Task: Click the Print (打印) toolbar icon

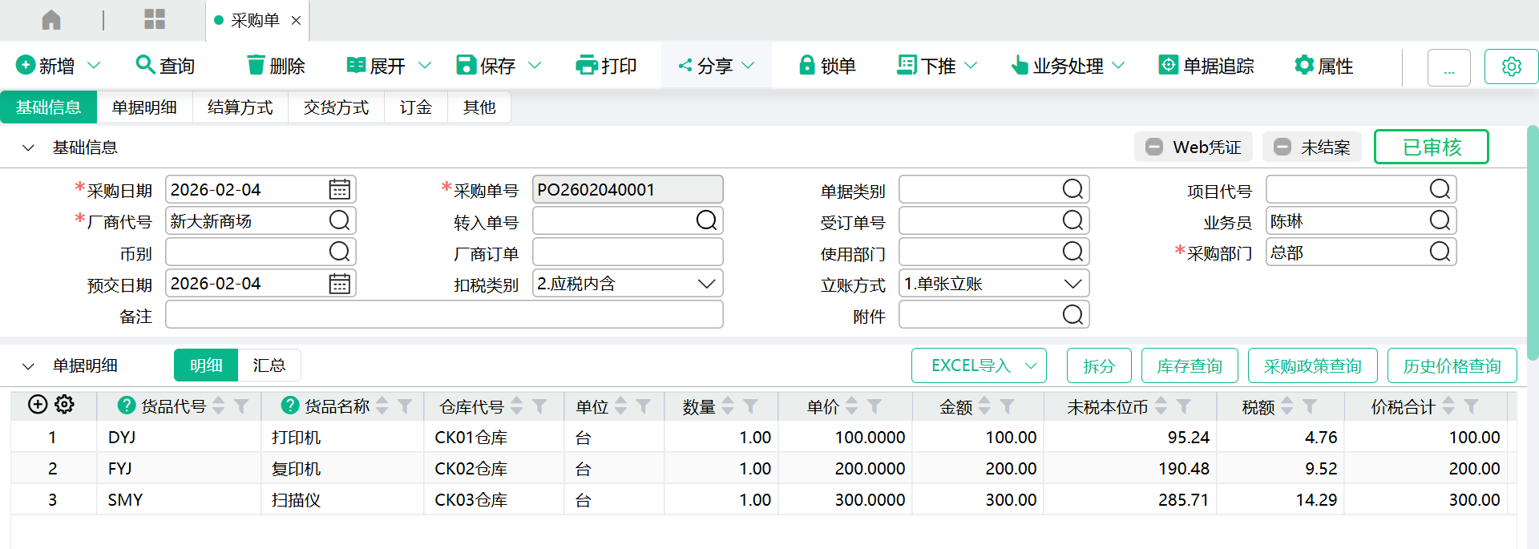Action: point(587,66)
